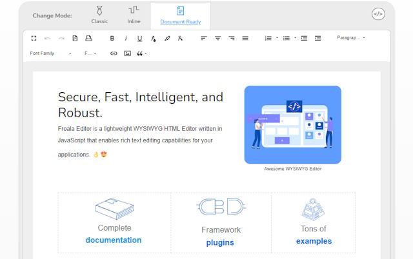Align text to the left
413x259 pixels.
[x=204, y=39]
